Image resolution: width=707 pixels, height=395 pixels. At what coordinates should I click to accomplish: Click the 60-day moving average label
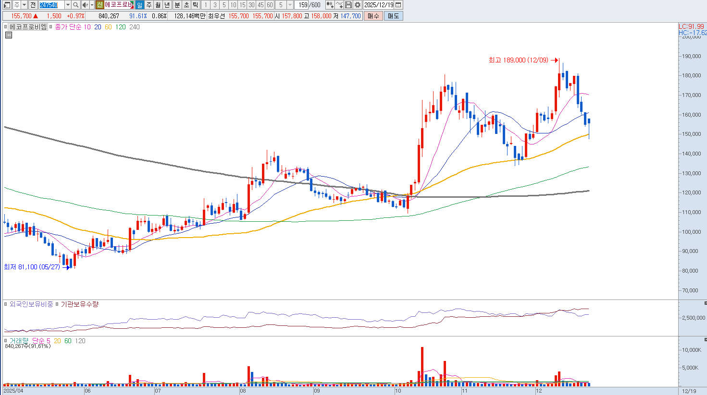coord(108,27)
